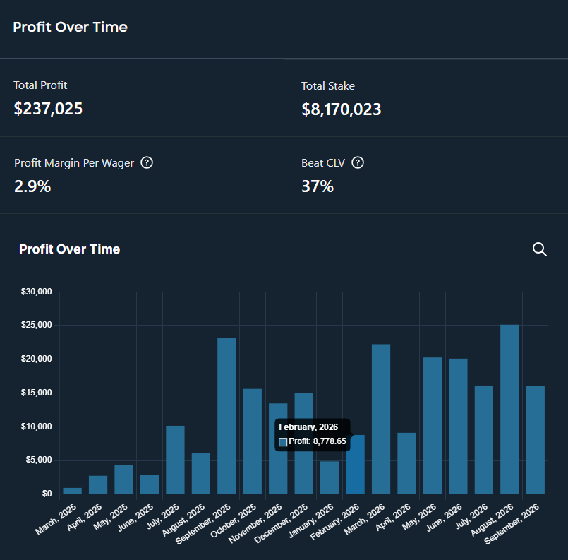This screenshot has width=568, height=560.
Task: Select the May, 2026 profit bar
Action: coord(433,426)
